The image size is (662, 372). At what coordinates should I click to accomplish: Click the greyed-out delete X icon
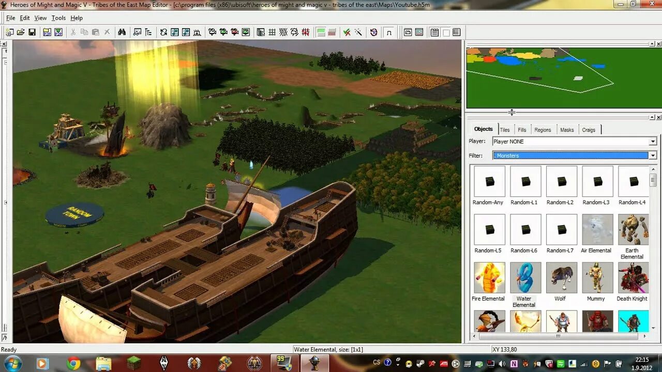point(107,32)
